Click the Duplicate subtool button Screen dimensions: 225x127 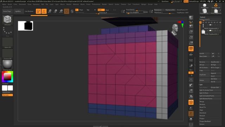pyautogui.click(x=204, y=74)
